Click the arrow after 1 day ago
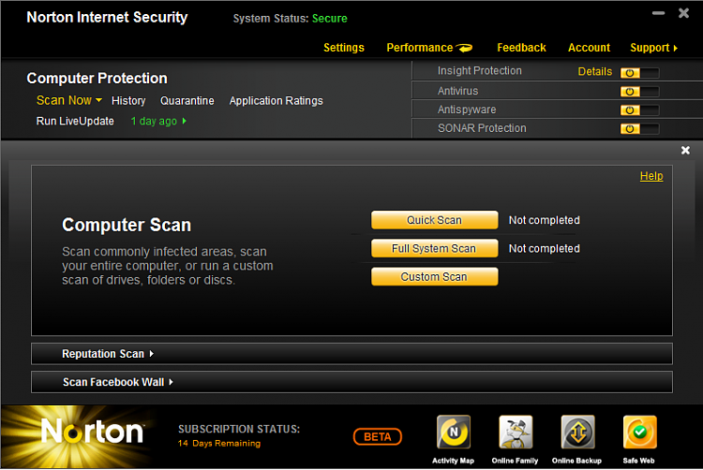 pos(185,121)
